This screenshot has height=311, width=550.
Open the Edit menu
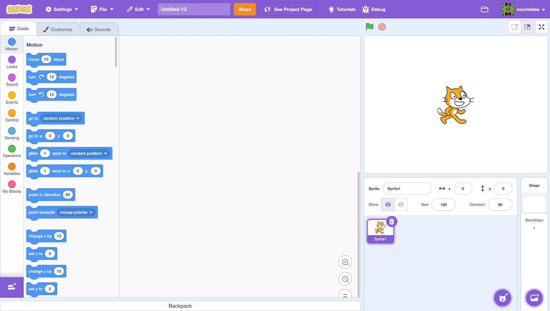point(139,9)
